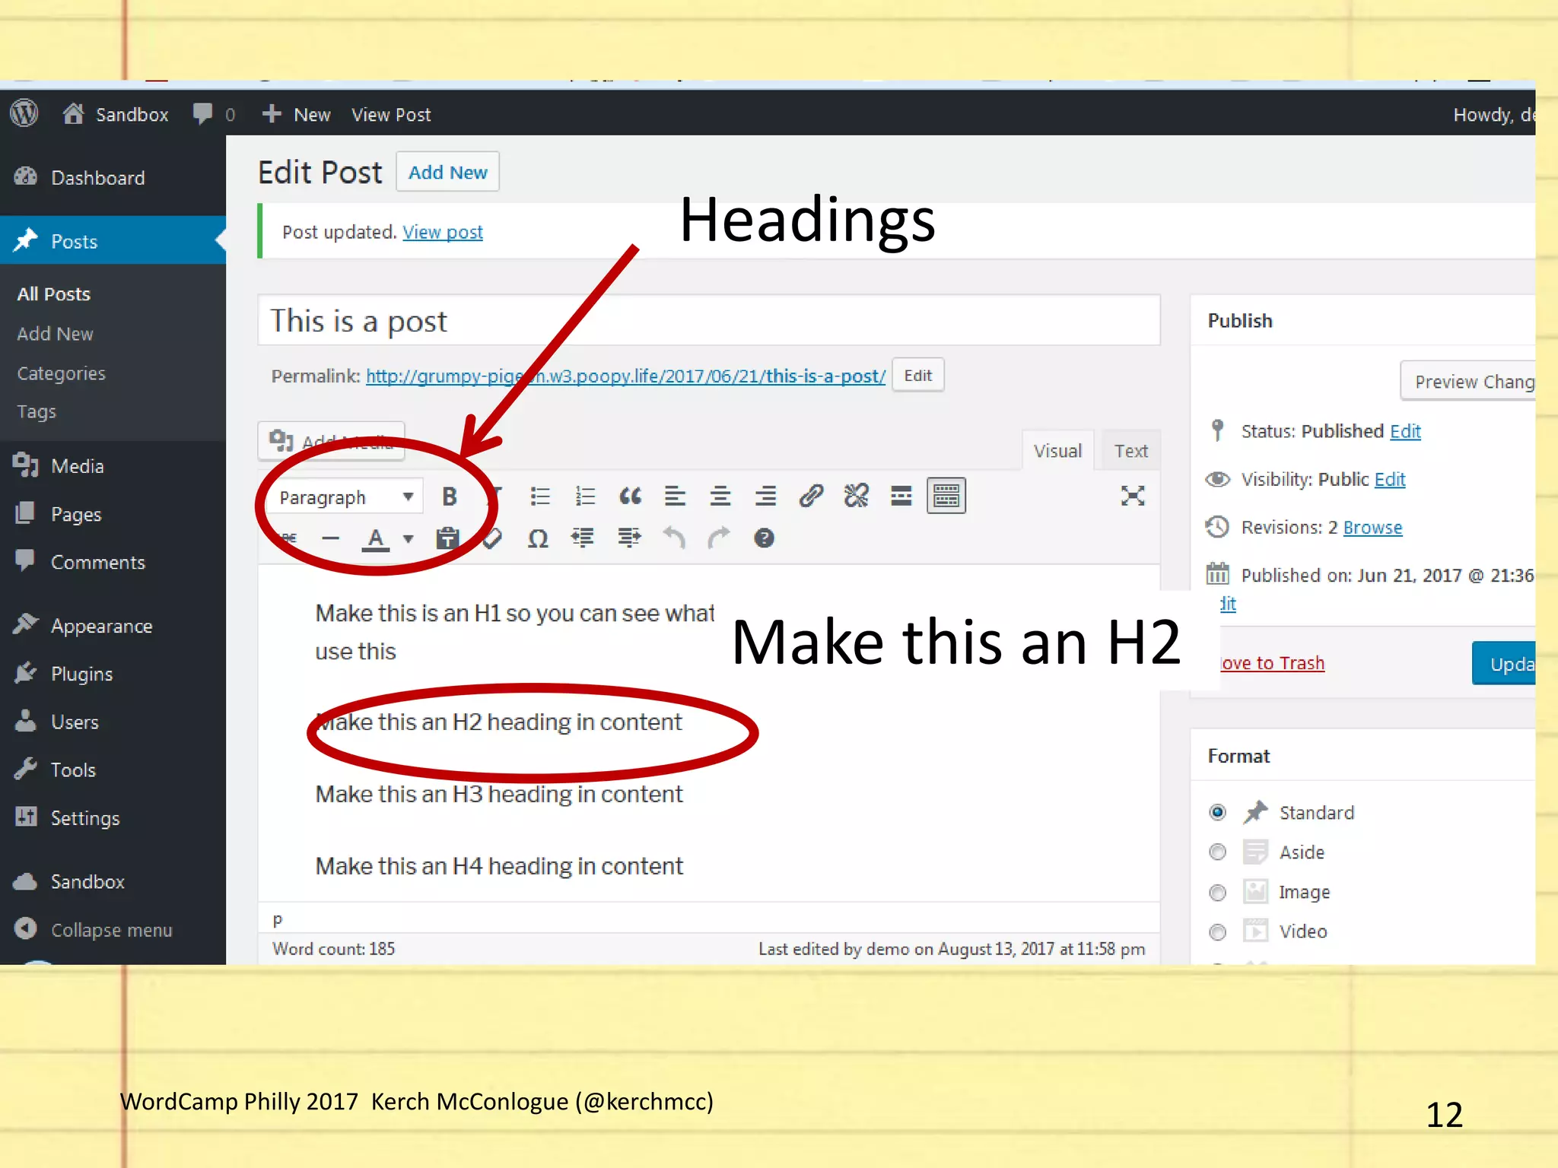This screenshot has width=1558, height=1168.
Task: Insert a bulleted list
Action: coord(540,497)
